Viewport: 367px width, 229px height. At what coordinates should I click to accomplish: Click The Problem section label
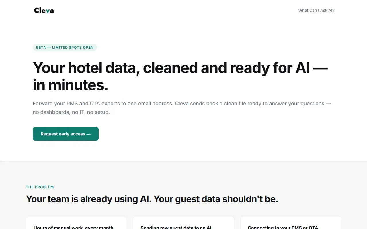[x=40, y=187]
